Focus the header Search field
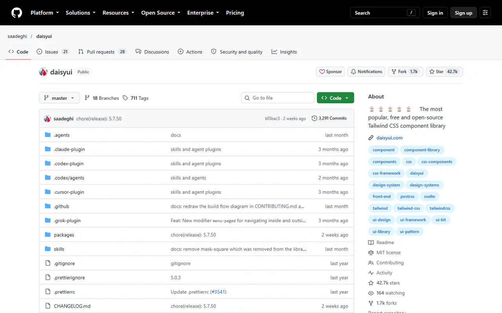502x313 pixels. (385, 13)
